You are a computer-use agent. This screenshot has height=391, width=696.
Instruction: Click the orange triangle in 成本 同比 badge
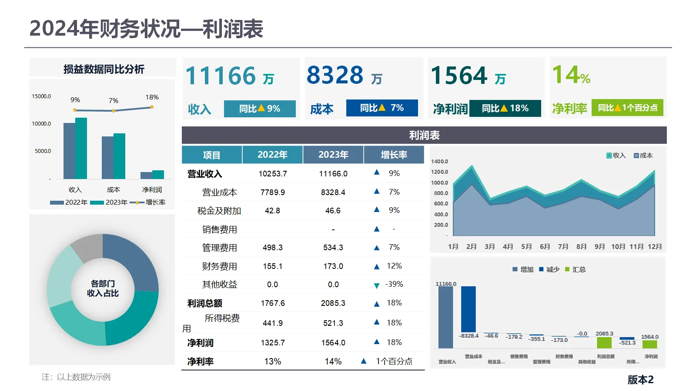click(x=382, y=107)
